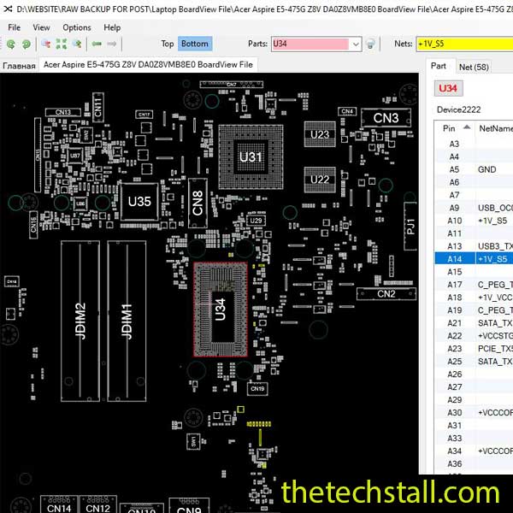The height and width of the screenshot is (513, 513).
Task: Select the Acer Aspire E5-475G BoardView File tab
Action: [x=148, y=65]
